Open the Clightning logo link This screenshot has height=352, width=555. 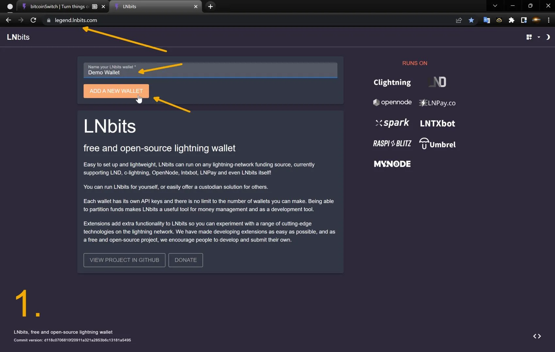point(392,82)
